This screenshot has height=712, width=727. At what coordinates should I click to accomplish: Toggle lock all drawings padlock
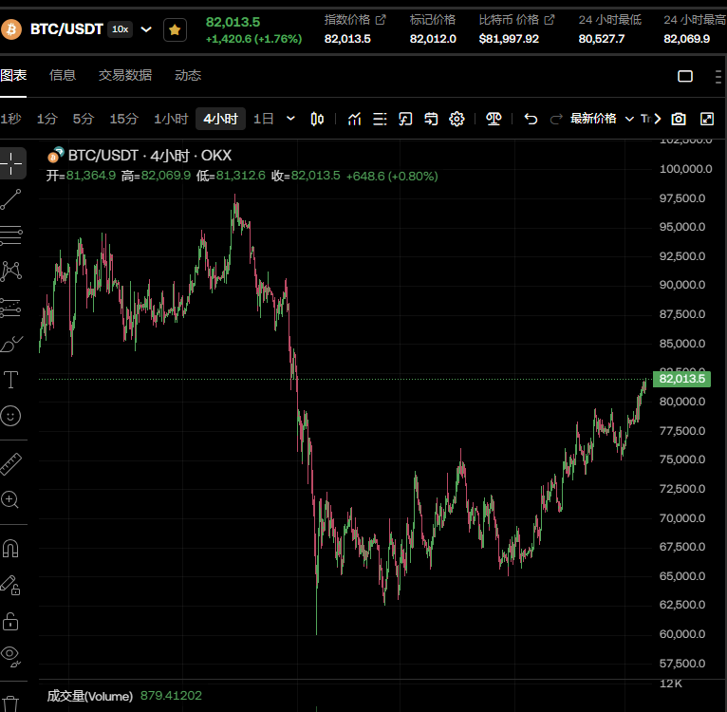click(x=10, y=621)
